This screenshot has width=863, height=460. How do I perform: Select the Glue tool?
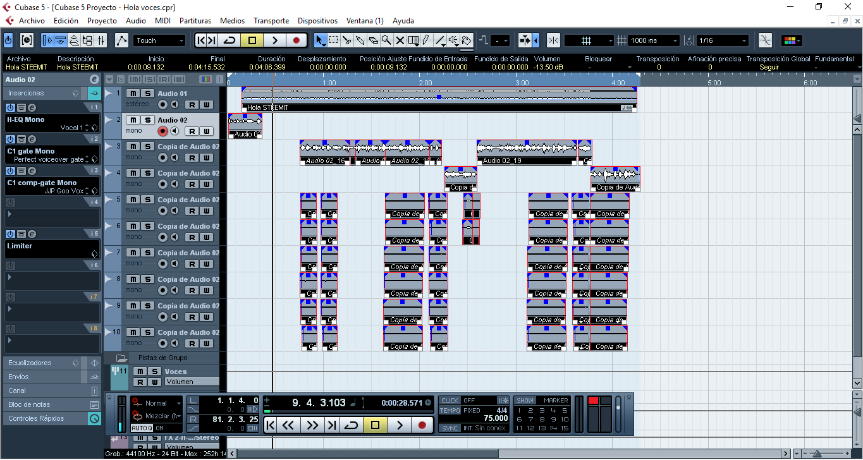(360, 40)
